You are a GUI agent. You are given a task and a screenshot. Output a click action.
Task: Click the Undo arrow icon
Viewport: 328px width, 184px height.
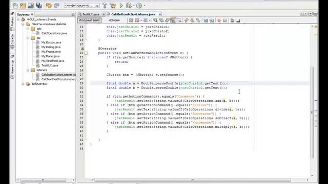49,6
